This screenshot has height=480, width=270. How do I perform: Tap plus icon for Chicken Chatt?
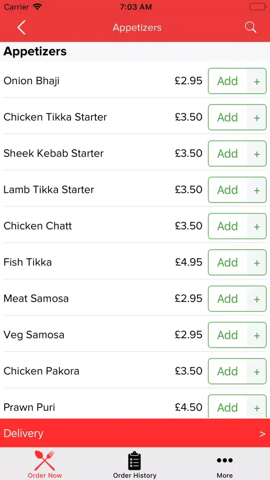[x=257, y=226]
